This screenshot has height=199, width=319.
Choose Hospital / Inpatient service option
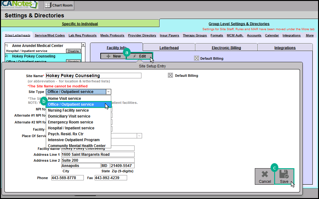tap(71, 128)
